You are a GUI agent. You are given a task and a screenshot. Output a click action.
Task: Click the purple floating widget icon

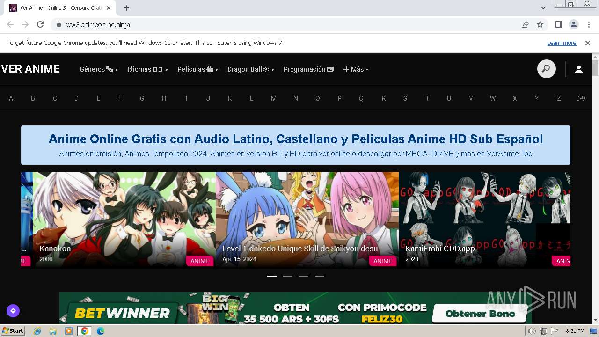[13, 310]
